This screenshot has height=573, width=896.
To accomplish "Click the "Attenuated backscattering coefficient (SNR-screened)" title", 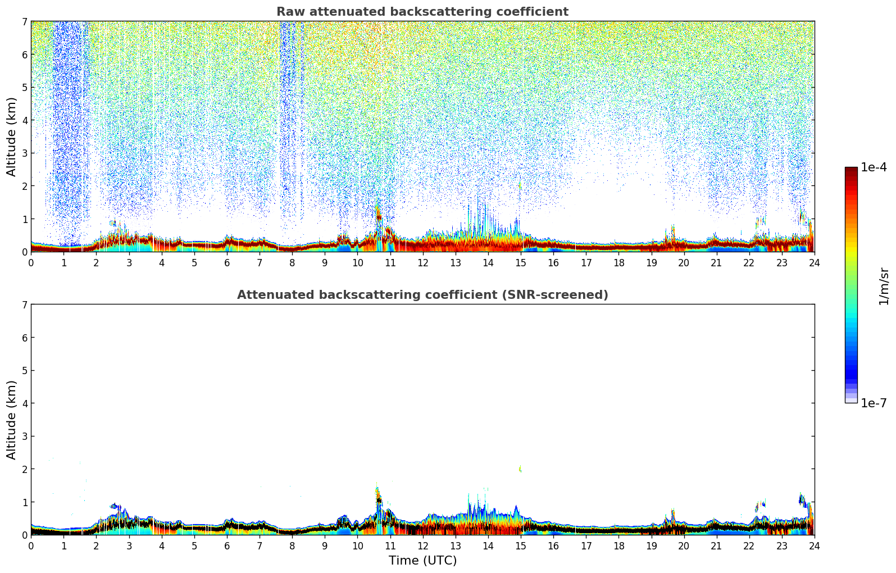I will (x=422, y=295).
